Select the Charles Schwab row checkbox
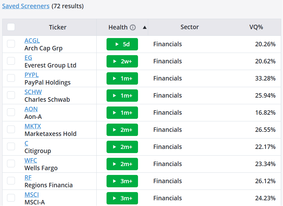Viewport: 283px width, 206px height. click(11, 95)
